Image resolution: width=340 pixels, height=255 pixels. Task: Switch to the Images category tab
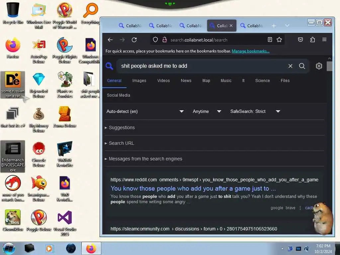click(139, 81)
